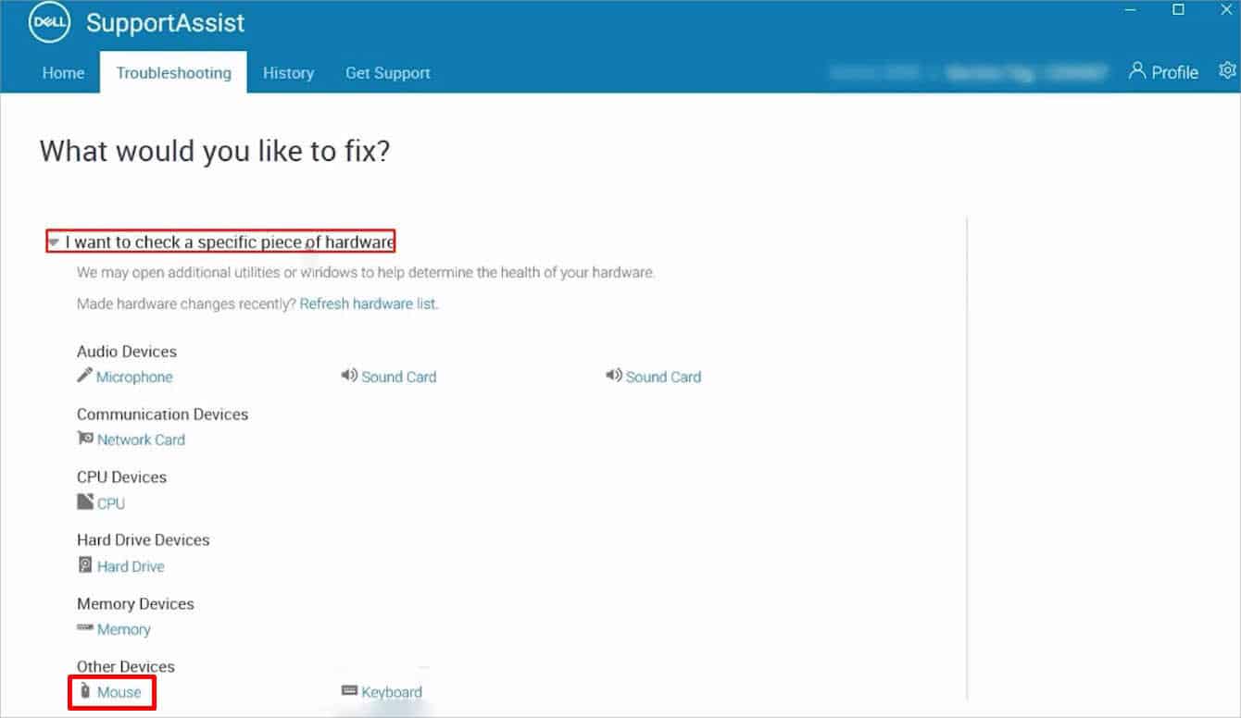Click the first Sound Card speaker icon

(x=349, y=376)
